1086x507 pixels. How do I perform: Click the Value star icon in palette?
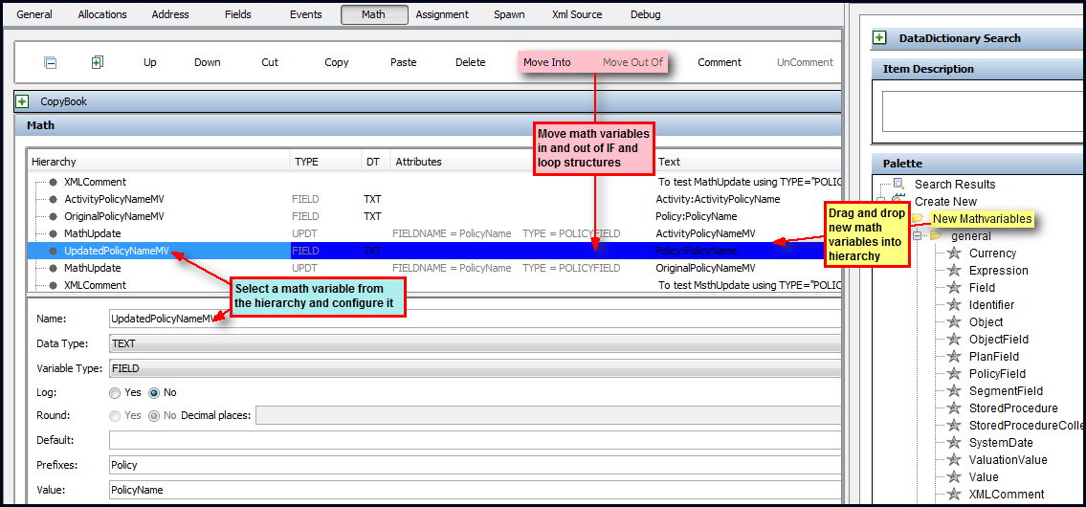point(955,477)
